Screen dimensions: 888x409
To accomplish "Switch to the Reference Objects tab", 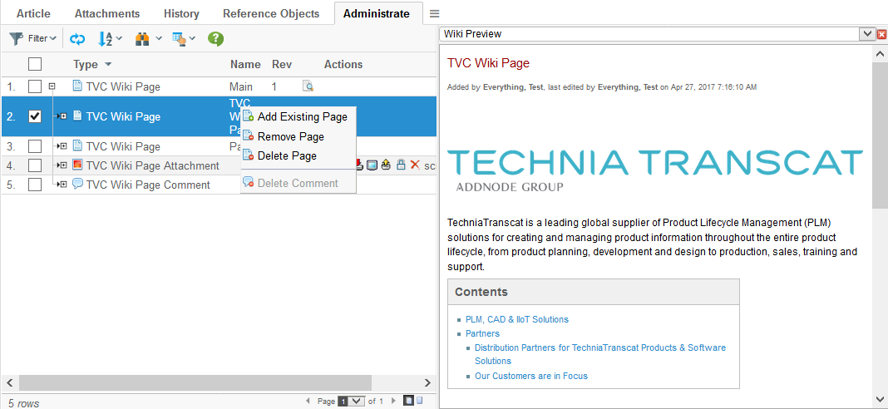I will point(270,13).
